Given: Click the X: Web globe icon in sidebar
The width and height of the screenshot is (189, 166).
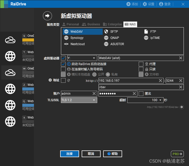Looking at the screenshot, I should 10,121.
